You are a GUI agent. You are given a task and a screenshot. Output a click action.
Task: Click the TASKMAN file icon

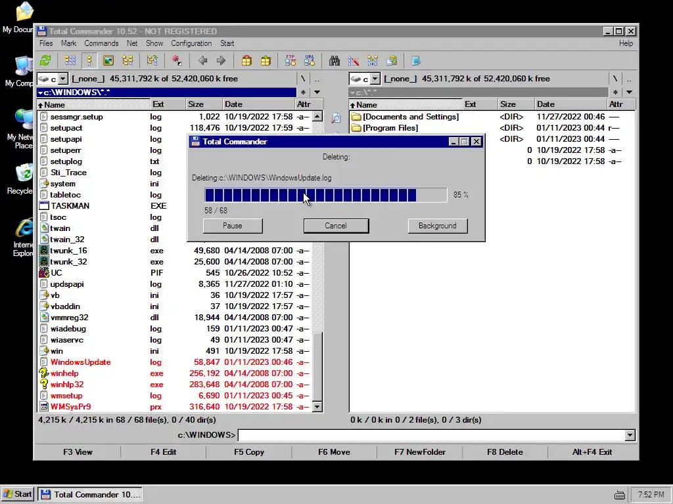coord(44,205)
